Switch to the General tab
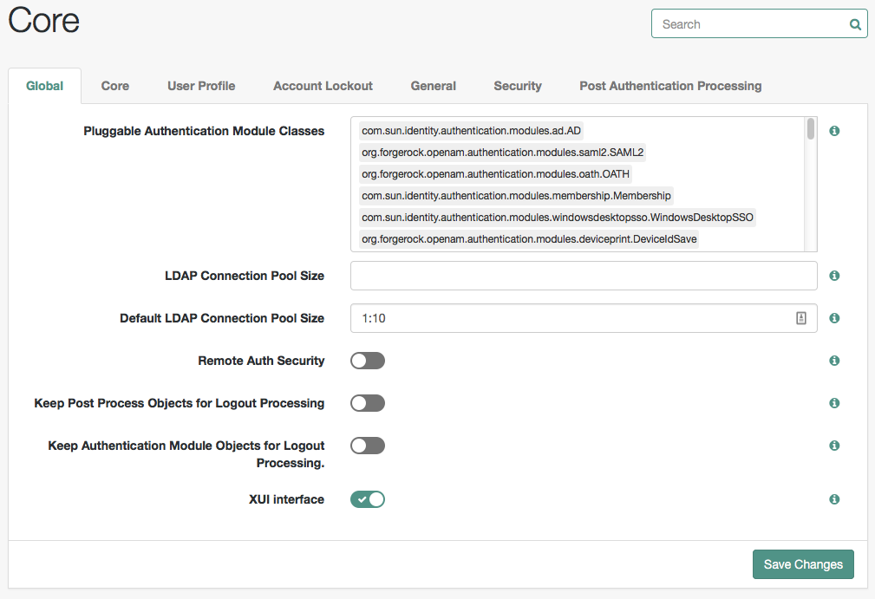The height and width of the screenshot is (599, 875). pyautogui.click(x=433, y=86)
